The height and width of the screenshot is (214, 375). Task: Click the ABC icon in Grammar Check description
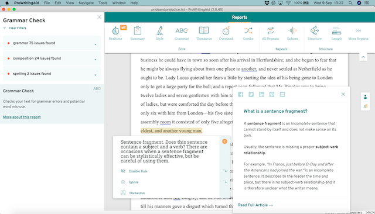tap(97, 89)
